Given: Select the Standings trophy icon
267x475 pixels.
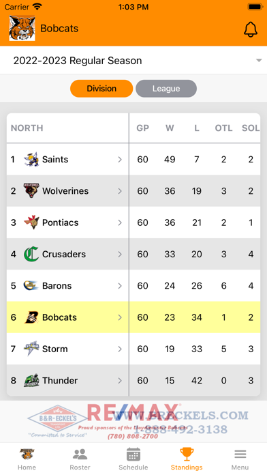Looking at the screenshot, I should [x=187, y=454].
